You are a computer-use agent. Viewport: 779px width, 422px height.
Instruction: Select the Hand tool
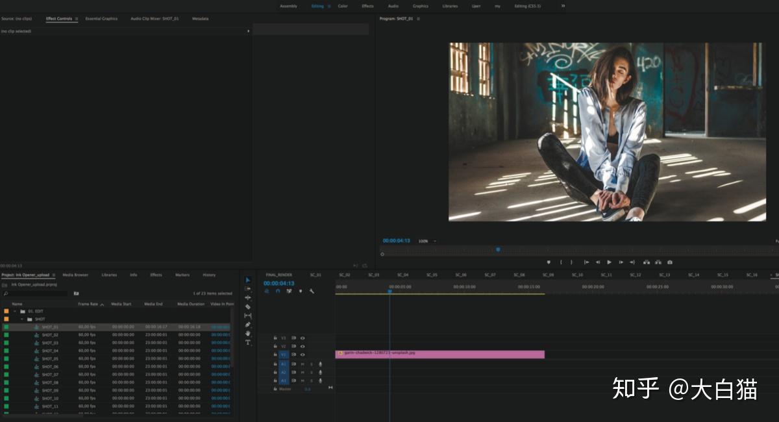pyautogui.click(x=248, y=333)
